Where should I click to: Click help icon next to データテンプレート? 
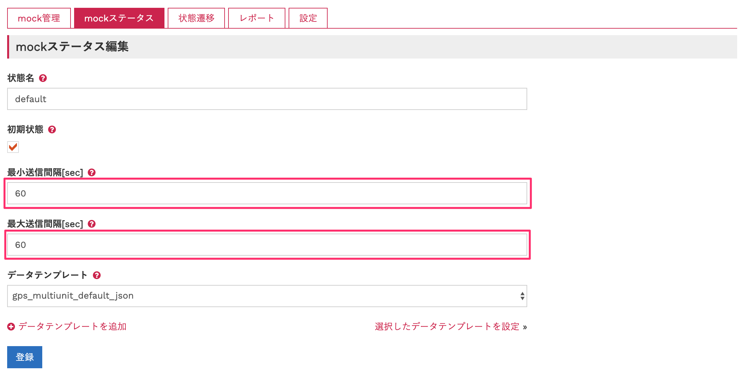97,275
